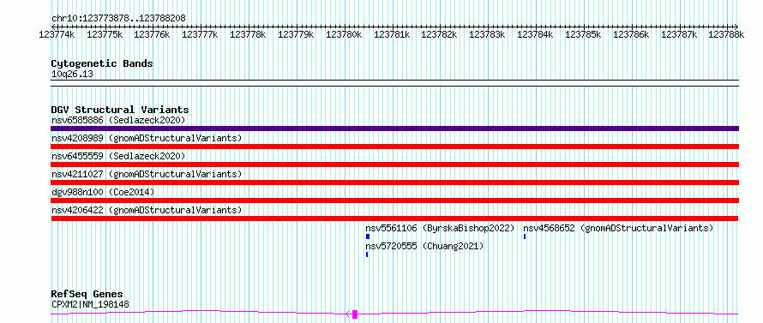The height and width of the screenshot is (323, 763).
Task: Click the small blue nsv4568652 variant marker
Action: pos(524,236)
